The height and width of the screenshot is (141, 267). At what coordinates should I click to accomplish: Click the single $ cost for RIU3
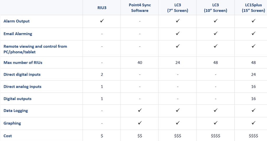pyautogui.click(x=102, y=136)
